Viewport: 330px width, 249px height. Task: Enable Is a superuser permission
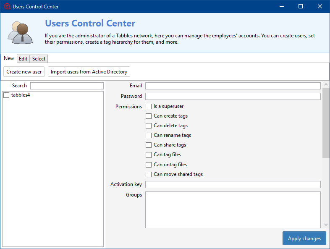(x=149, y=107)
